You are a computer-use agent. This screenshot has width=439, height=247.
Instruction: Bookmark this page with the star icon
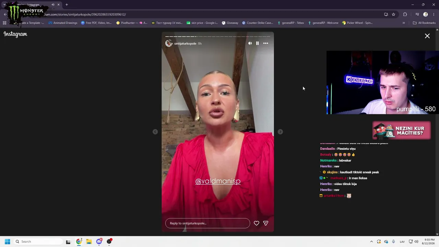(393, 14)
